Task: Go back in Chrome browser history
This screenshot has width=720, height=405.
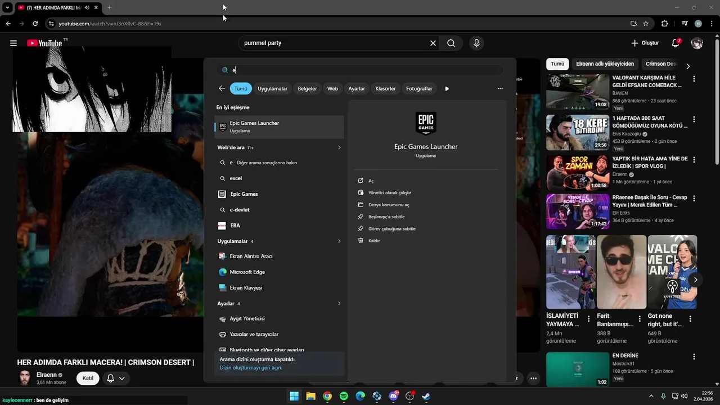Action: pyautogui.click(x=8, y=24)
